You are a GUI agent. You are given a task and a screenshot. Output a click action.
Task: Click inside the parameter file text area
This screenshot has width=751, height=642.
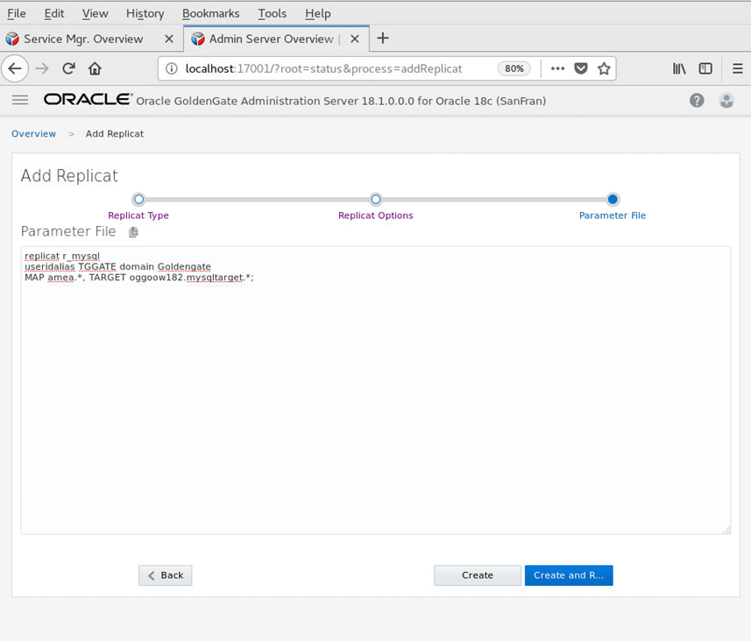(375, 390)
